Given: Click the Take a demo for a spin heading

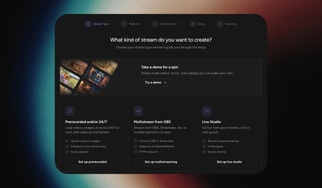Looking at the screenshot, I should pyautogui.click(x=160, y=67).
